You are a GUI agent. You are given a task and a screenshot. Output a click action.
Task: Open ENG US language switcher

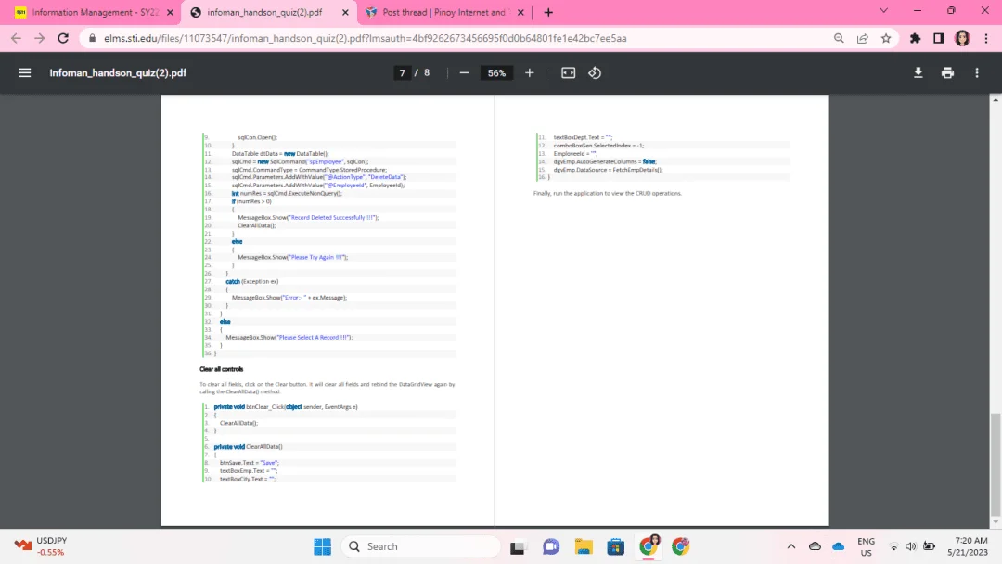coord(866,546)
